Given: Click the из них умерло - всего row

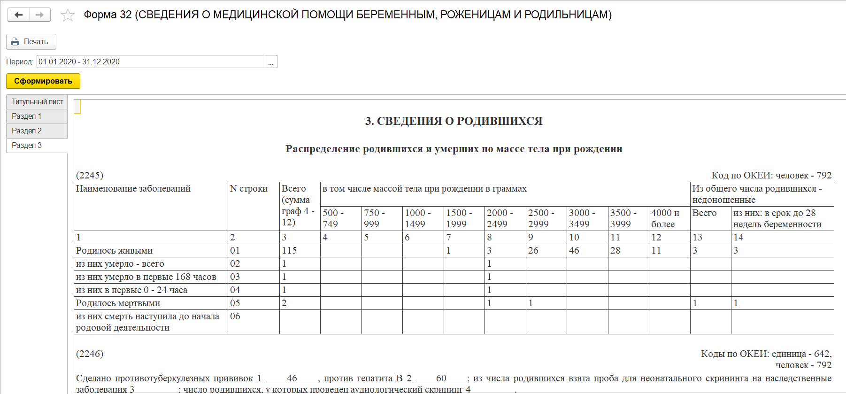Looking at the screenshot, I should [x=120, y=264].
